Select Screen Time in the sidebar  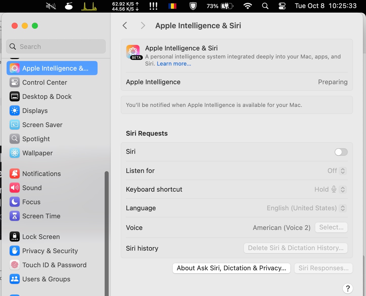(52, 216)
